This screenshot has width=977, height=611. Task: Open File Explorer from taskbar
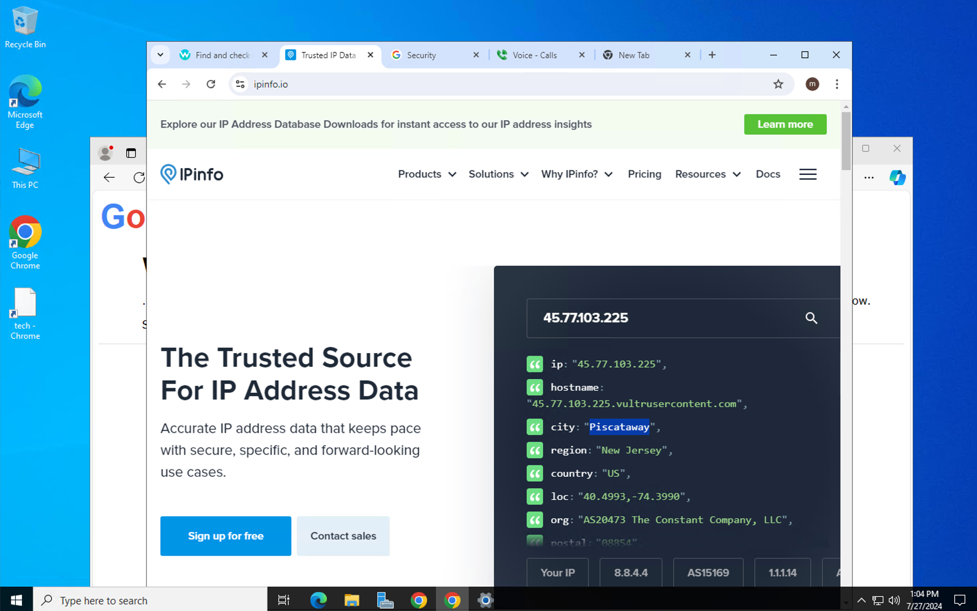click(x=352, y=600)
